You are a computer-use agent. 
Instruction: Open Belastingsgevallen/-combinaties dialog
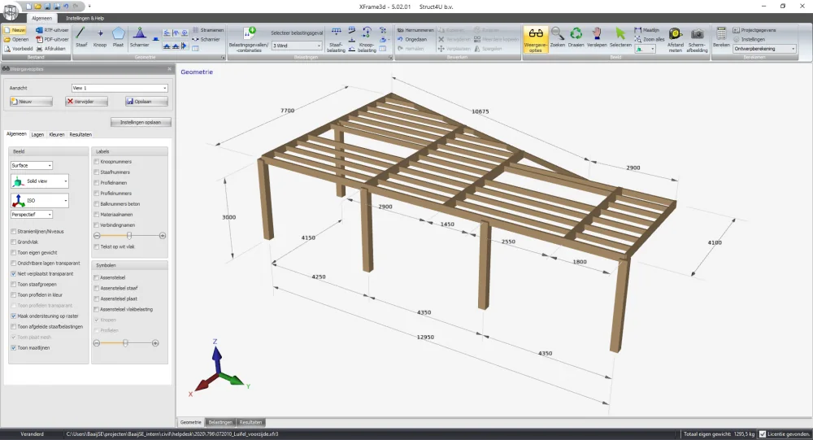[x=249, y=39]
